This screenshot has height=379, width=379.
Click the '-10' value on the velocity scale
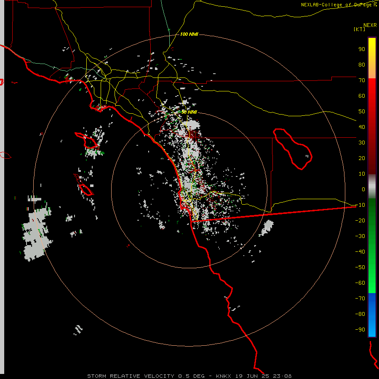360,205
